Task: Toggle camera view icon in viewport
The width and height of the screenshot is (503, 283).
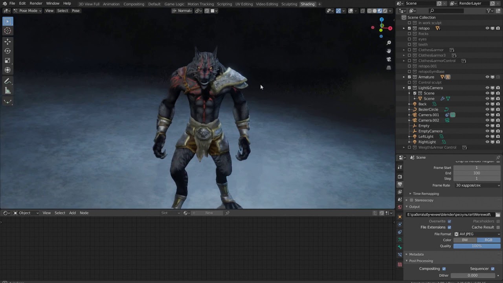Action: [x=389, y=59]
